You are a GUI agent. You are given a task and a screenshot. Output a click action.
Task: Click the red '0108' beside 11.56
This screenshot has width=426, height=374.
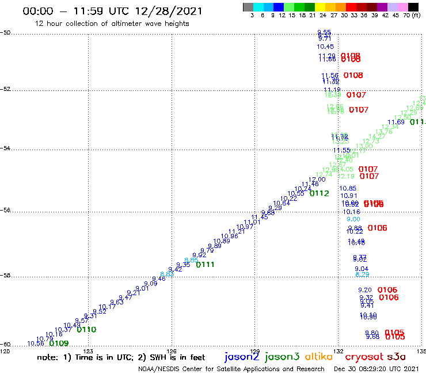click(x=353, y=75)
